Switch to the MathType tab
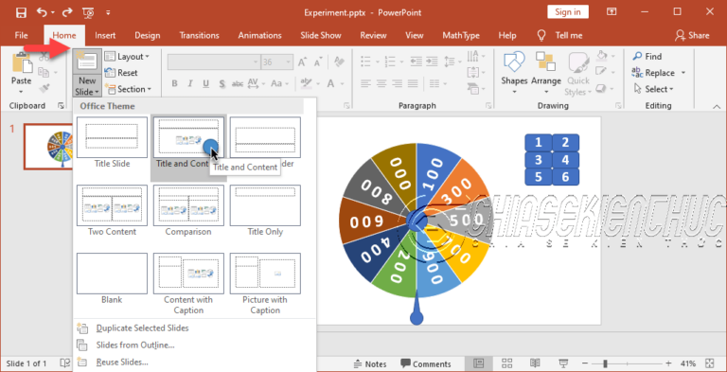This screenshot has width=727, height=372. pyautogui.click(x=461, y=35)
